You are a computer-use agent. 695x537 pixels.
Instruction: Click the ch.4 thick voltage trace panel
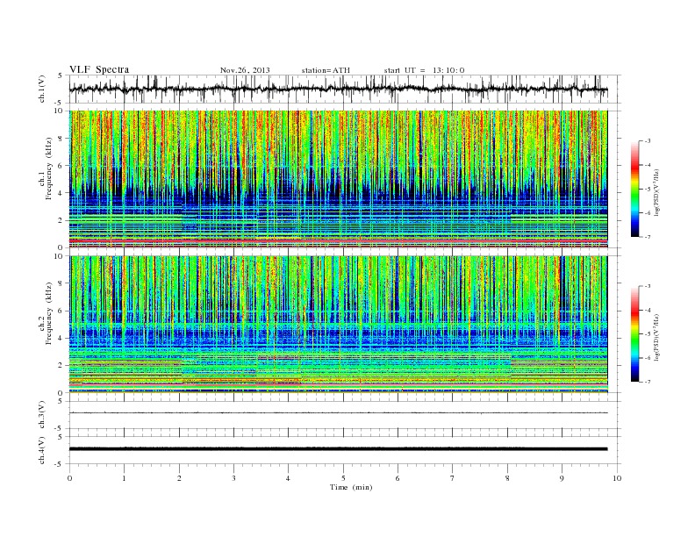(345, 450)
